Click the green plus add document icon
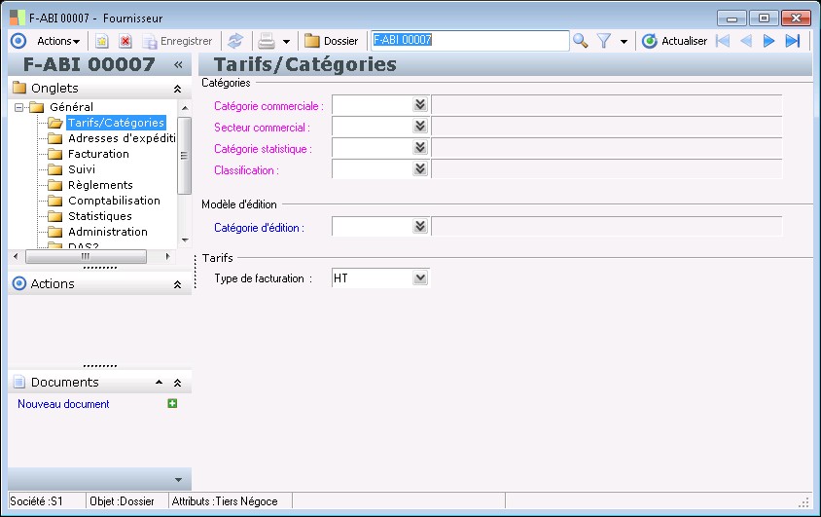The height and width of the screenshot is (517, 821). click(172, 403)
